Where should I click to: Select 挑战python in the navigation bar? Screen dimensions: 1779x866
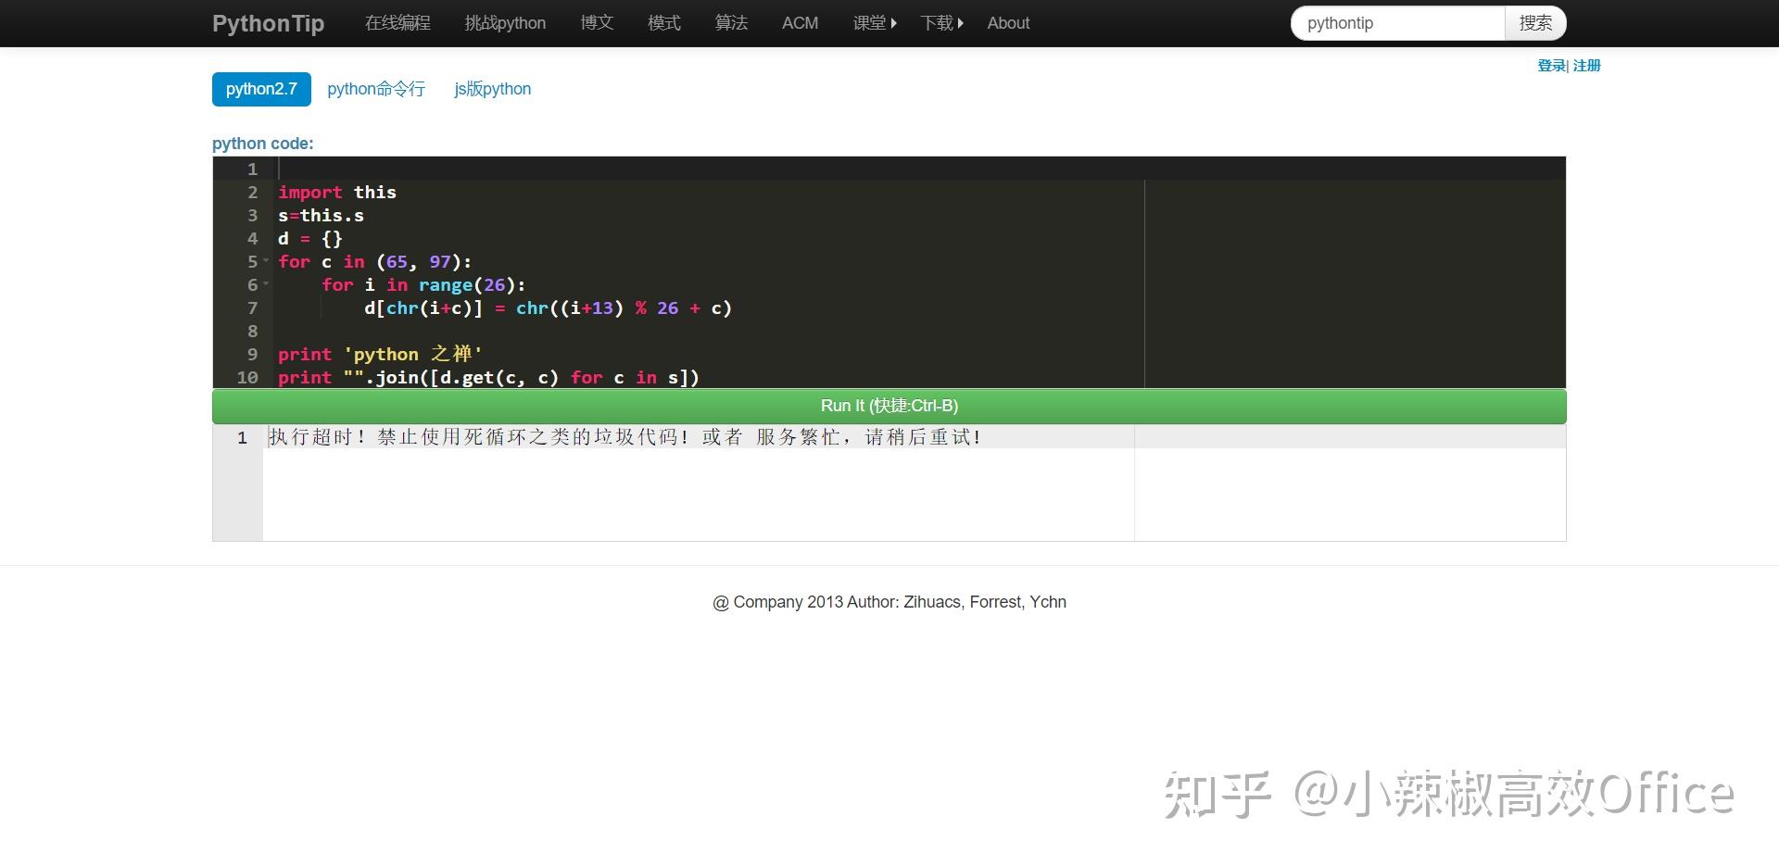point(504,23)
